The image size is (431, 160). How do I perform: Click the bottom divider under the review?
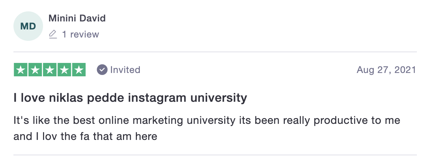click(215, 155)
